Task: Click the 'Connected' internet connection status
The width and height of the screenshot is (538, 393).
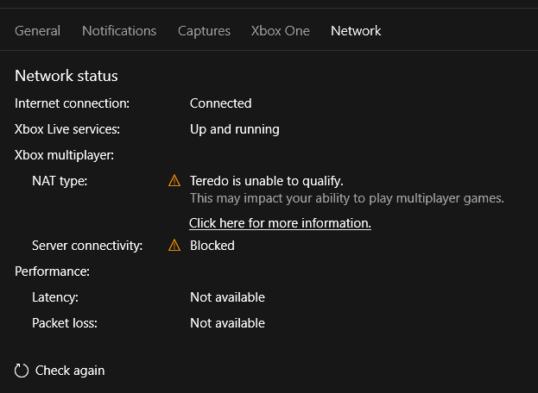Action: coord(220,103)
